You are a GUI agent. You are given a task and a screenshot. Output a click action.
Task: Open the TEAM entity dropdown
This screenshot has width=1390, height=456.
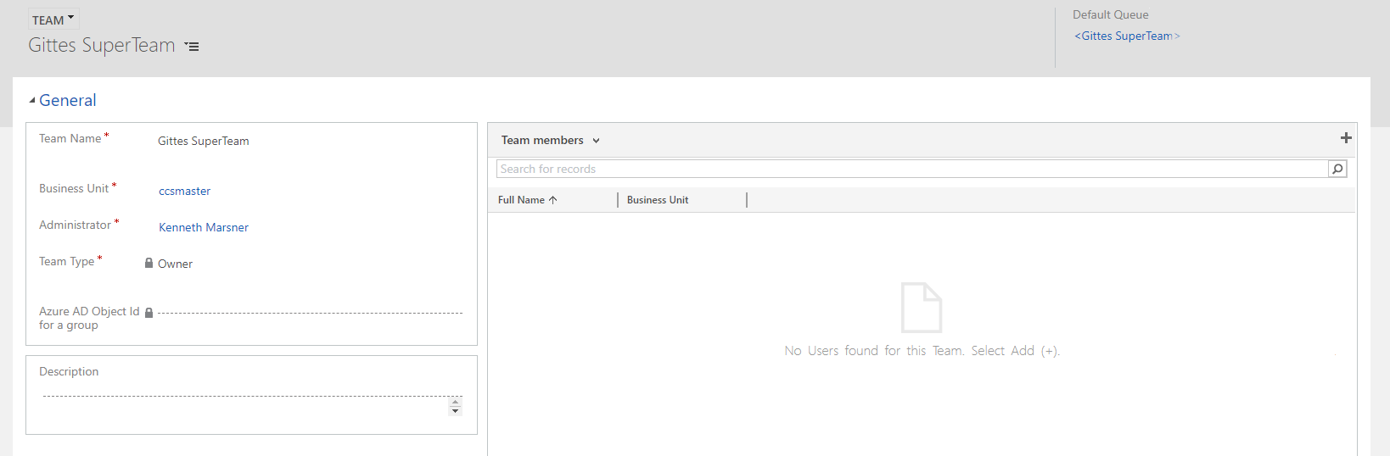pyautogui.click(x=53, y=19)
